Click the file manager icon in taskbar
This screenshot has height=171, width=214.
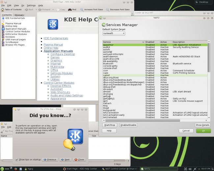point(20,169)
